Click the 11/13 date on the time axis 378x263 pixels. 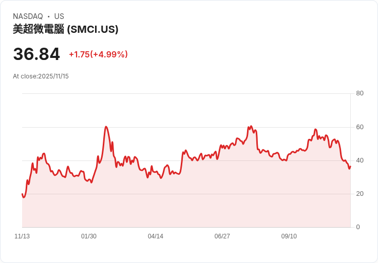click(22, 236)
